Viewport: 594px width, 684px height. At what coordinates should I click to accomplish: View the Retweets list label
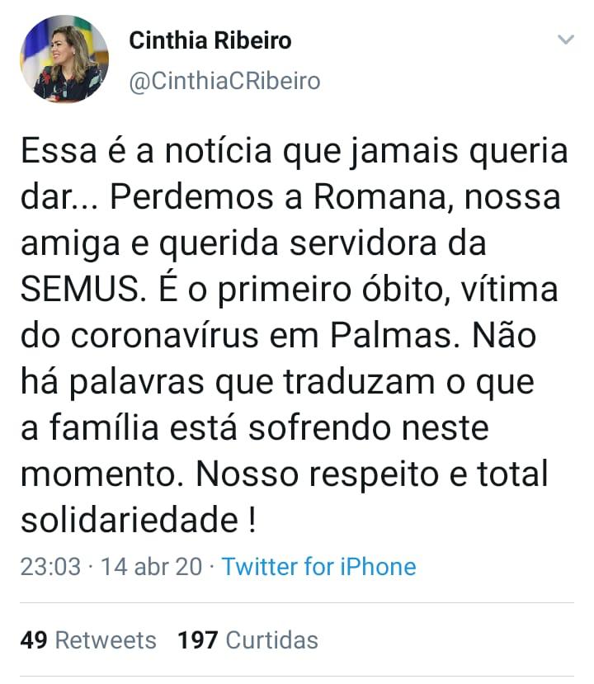click(x=105, y=640)
